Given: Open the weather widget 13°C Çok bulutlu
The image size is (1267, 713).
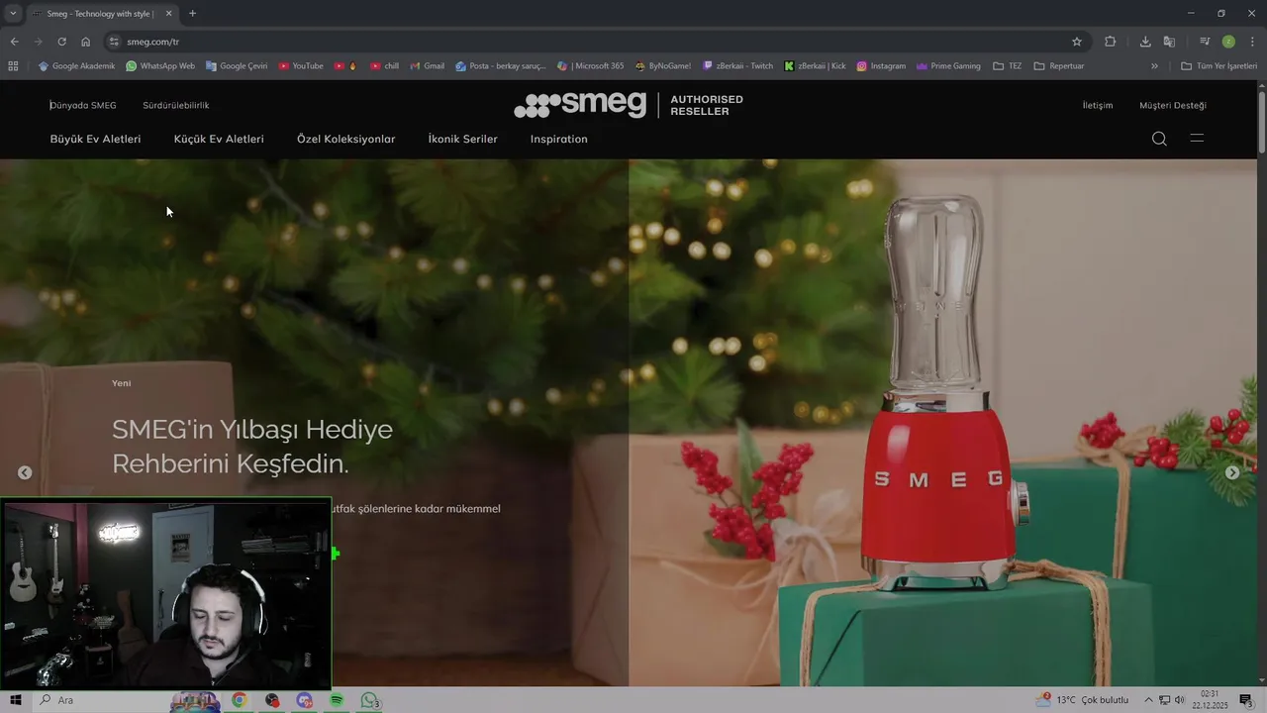Looking at the screenshot, I should [1082, 700].
